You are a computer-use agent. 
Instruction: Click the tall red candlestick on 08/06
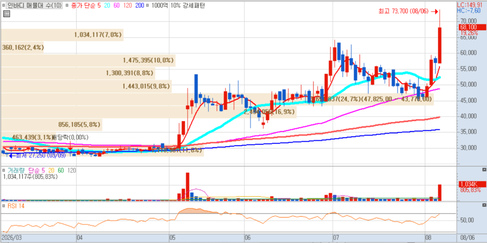tap(440, 45)
